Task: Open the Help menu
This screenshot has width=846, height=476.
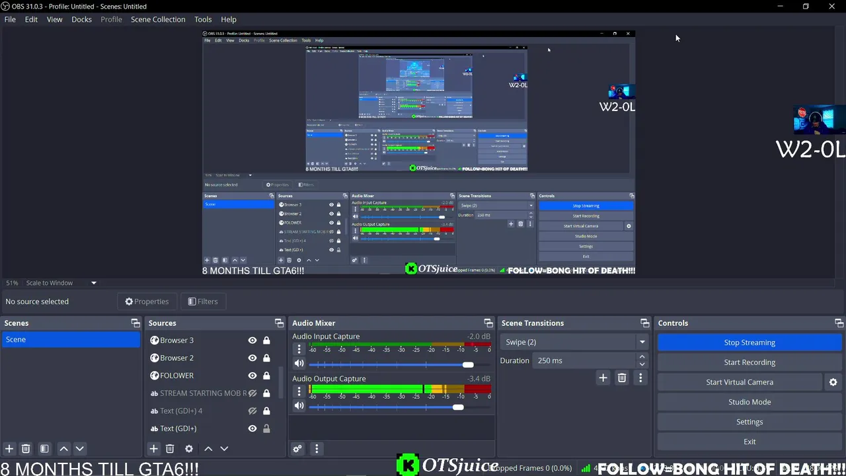Action: point(229,19)
